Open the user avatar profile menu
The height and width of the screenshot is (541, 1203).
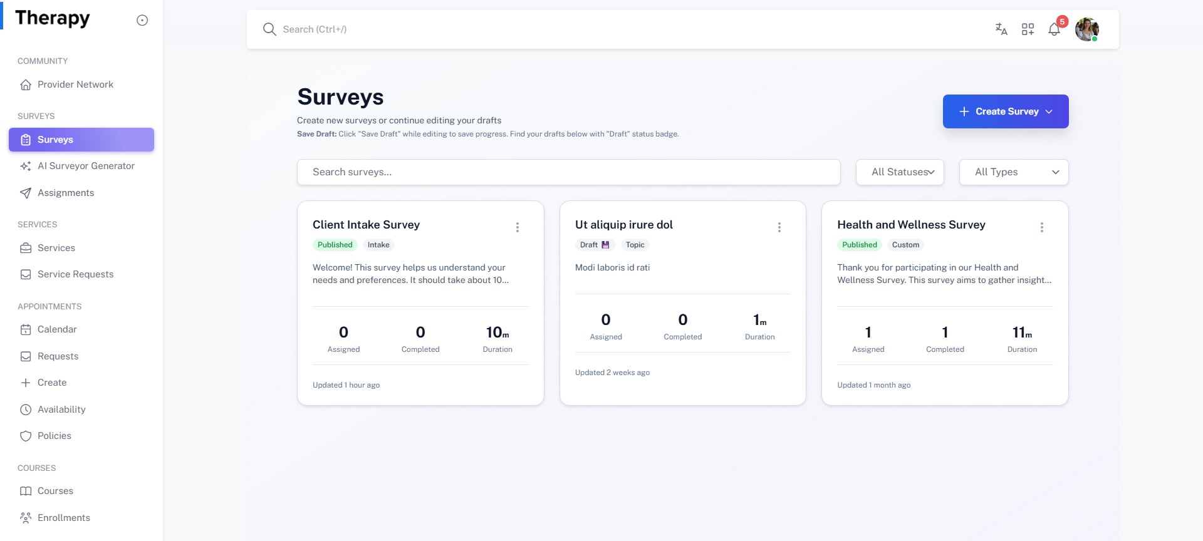pyautogui.click(x=1087, y=29)
